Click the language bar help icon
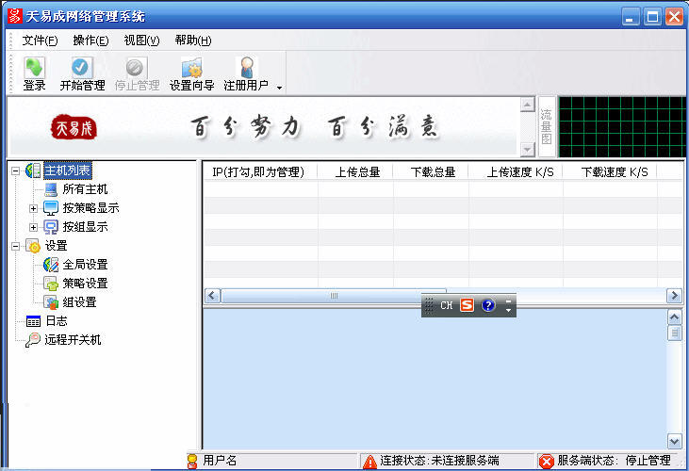This screenshot has height=471, width=689. (x=487, y=305)
